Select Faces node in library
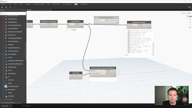 pyautogui.click(x=10, y=70)
